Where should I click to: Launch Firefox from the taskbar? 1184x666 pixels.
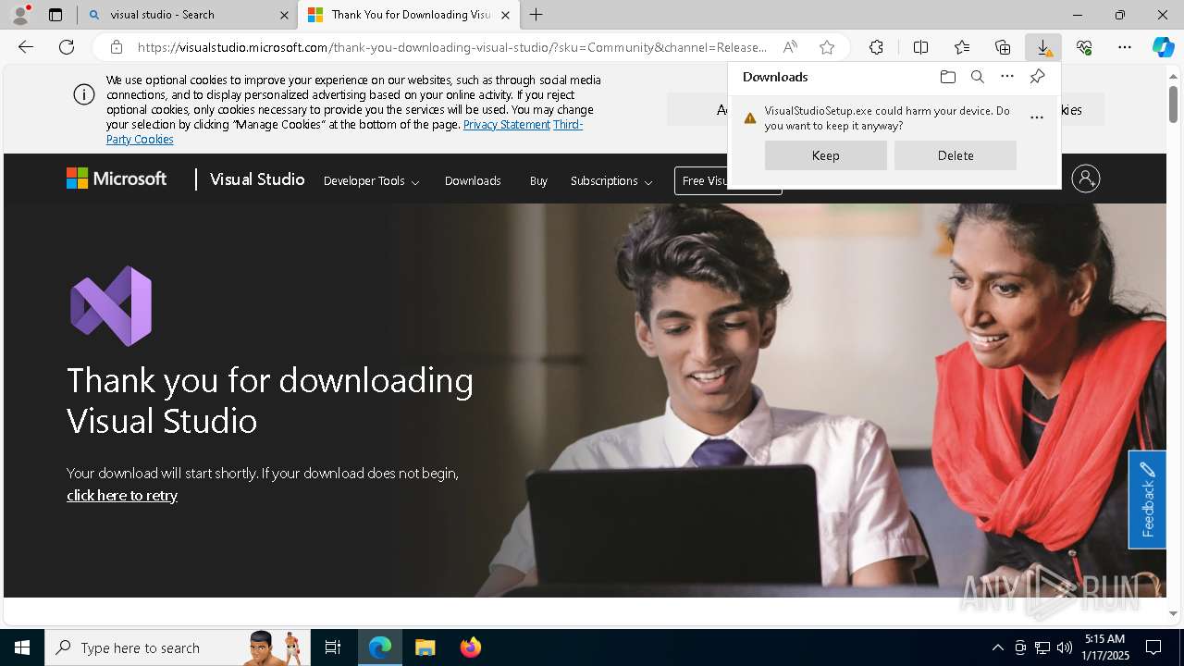(470, 647)
